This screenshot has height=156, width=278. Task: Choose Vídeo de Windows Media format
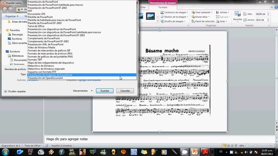(x=82, y=47)
